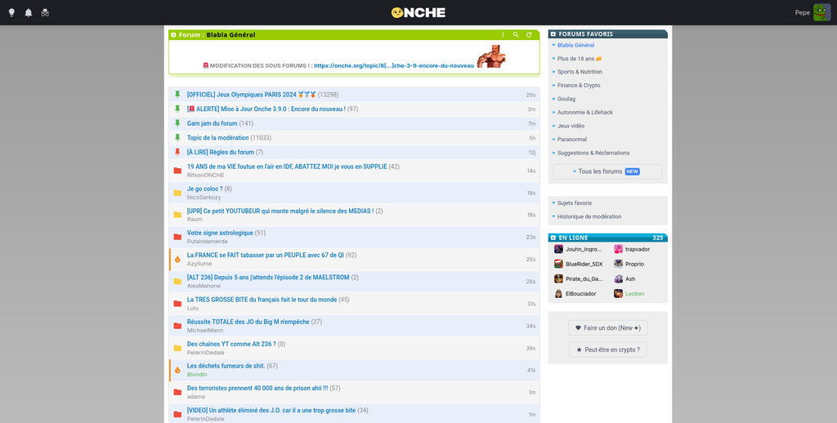Click the Faire un don button

pyautogui.click(x=607, y=328)
